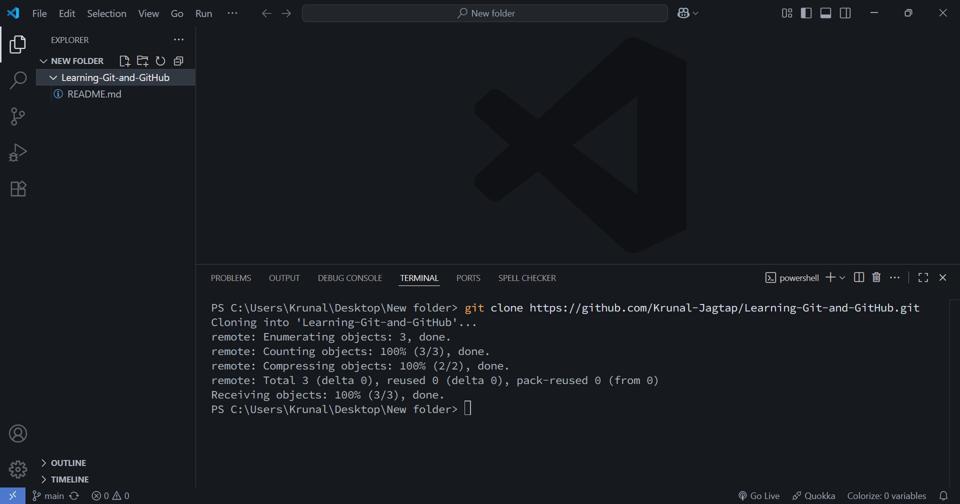Click the git clone command line text

pos(692,308)
